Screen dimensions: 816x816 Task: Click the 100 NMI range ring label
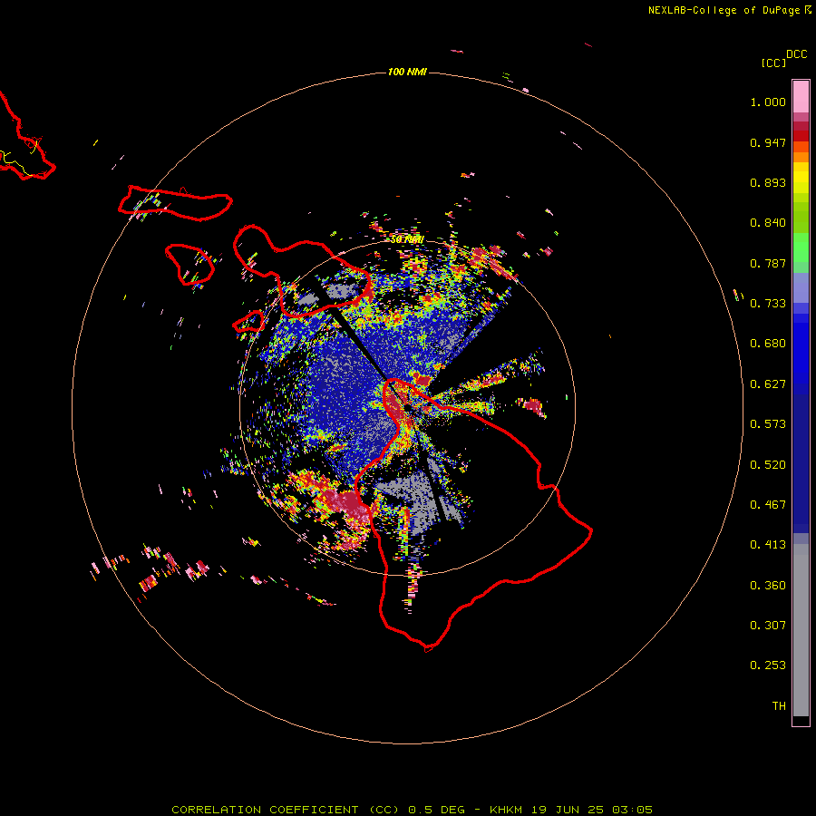[407, 72]
